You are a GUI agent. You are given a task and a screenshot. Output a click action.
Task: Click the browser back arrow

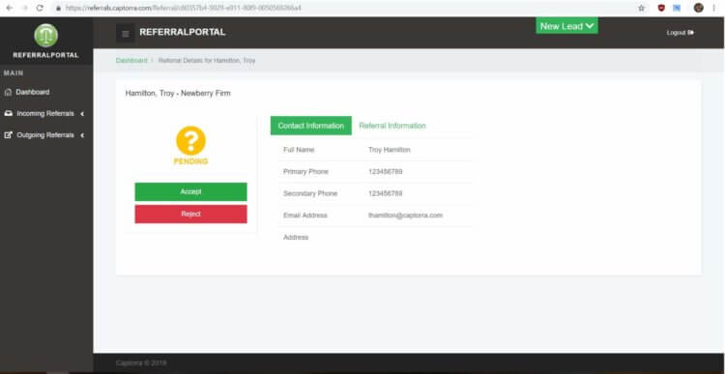click(x=10, y=8)
